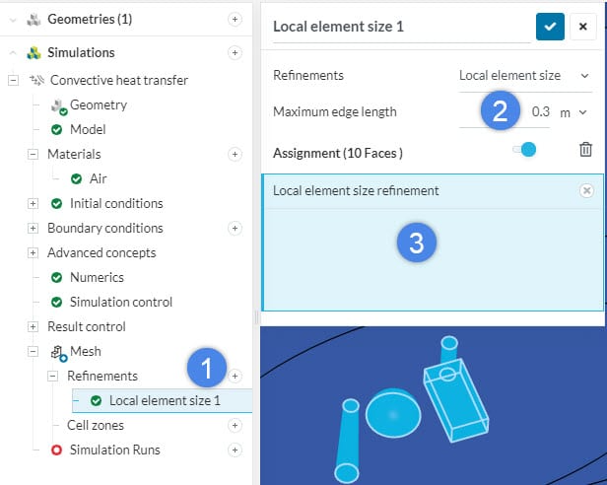The height and width of the screenshot is (485, 607).
Task: Add a new geometry with plus icon
Action: coord(235,19)
